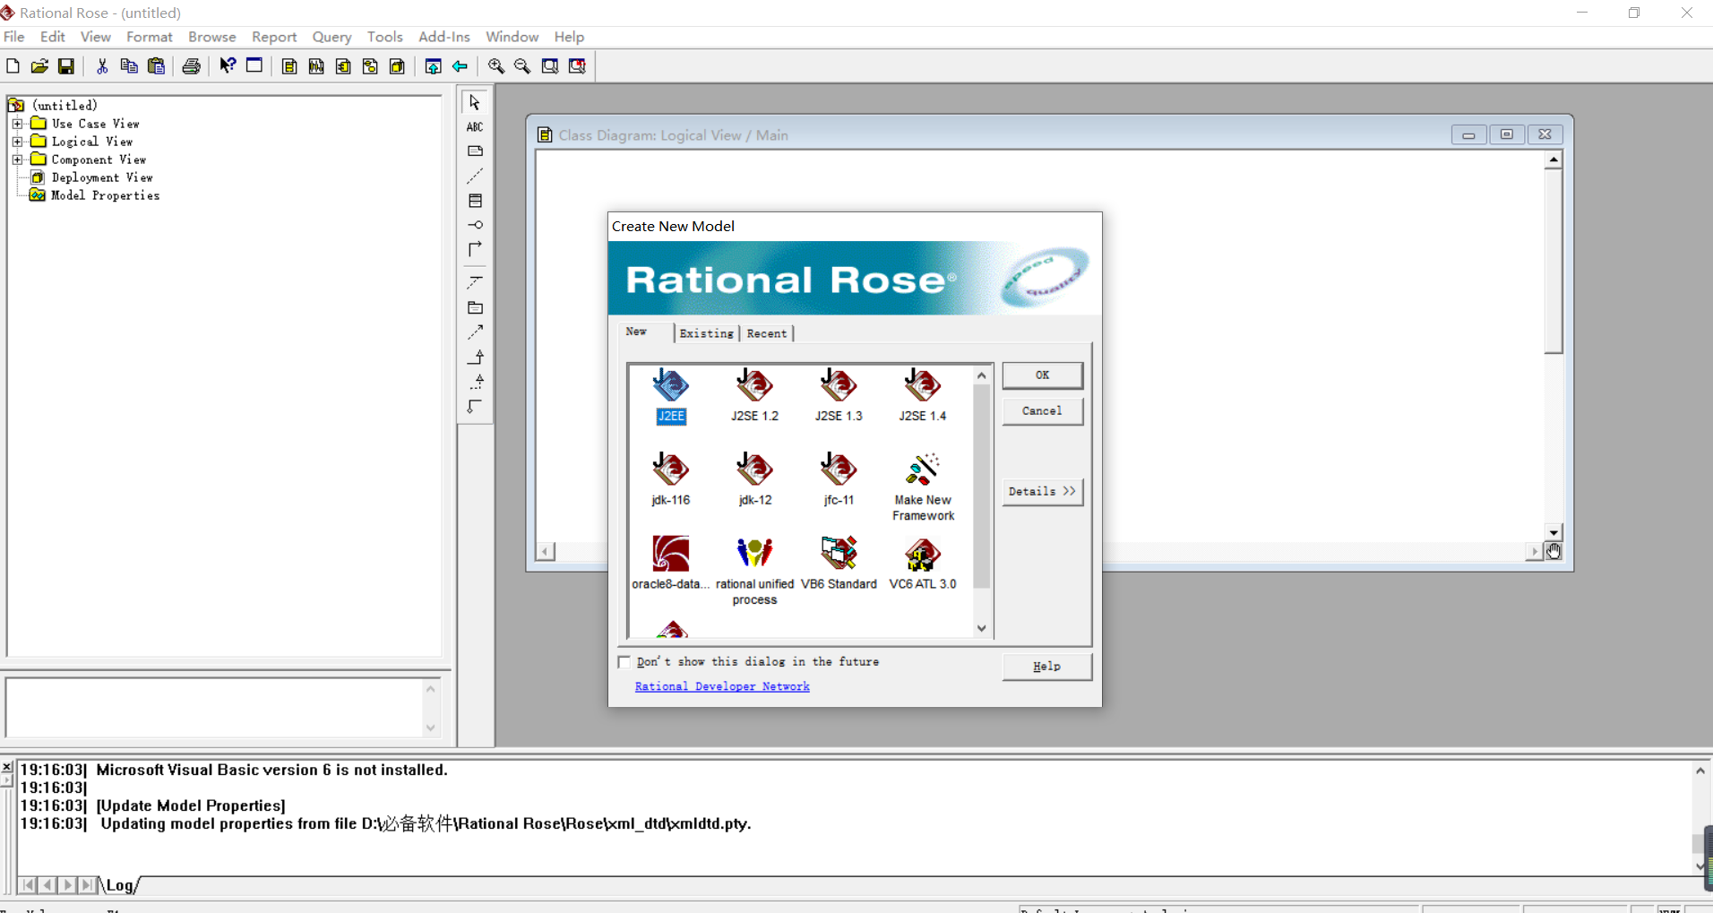
Task: Click the Paste clipboard icon
Action: [156, 66]
